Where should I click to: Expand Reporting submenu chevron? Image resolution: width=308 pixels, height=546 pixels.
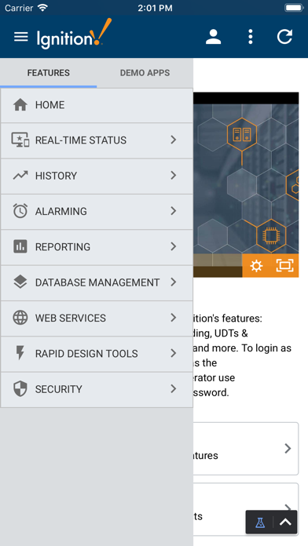(x=174, y=246)
